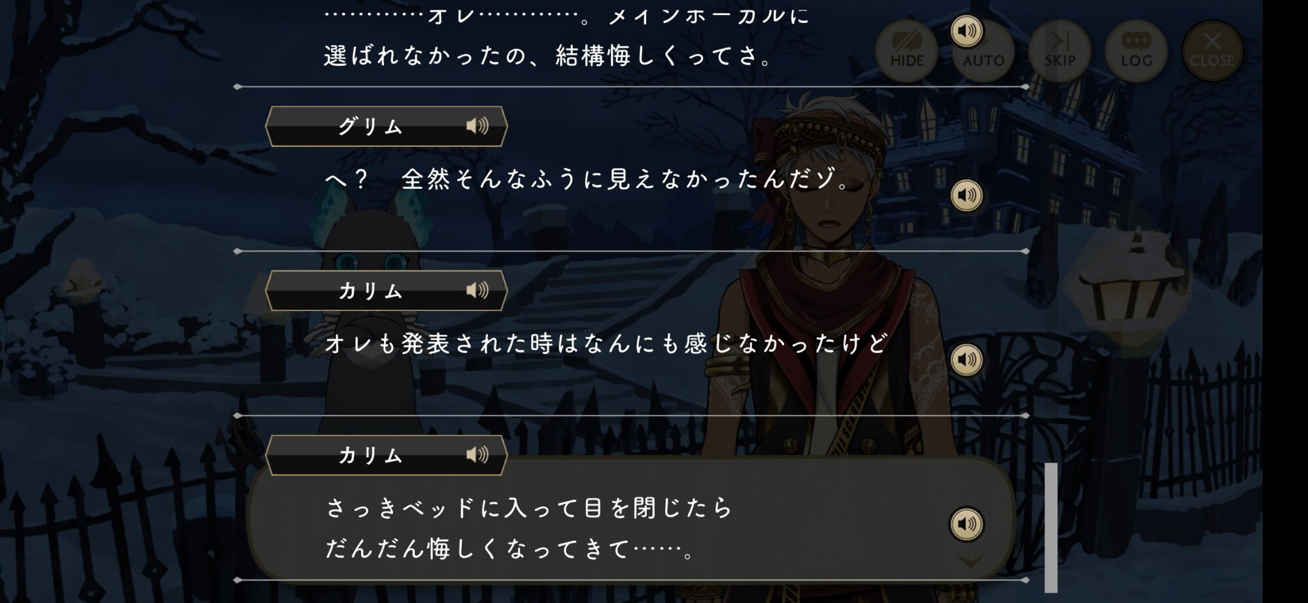Play voice icon on グリム name tag
Image resolution: width=1308 pixels, height=603 pixels.
(x=477, y=125)
